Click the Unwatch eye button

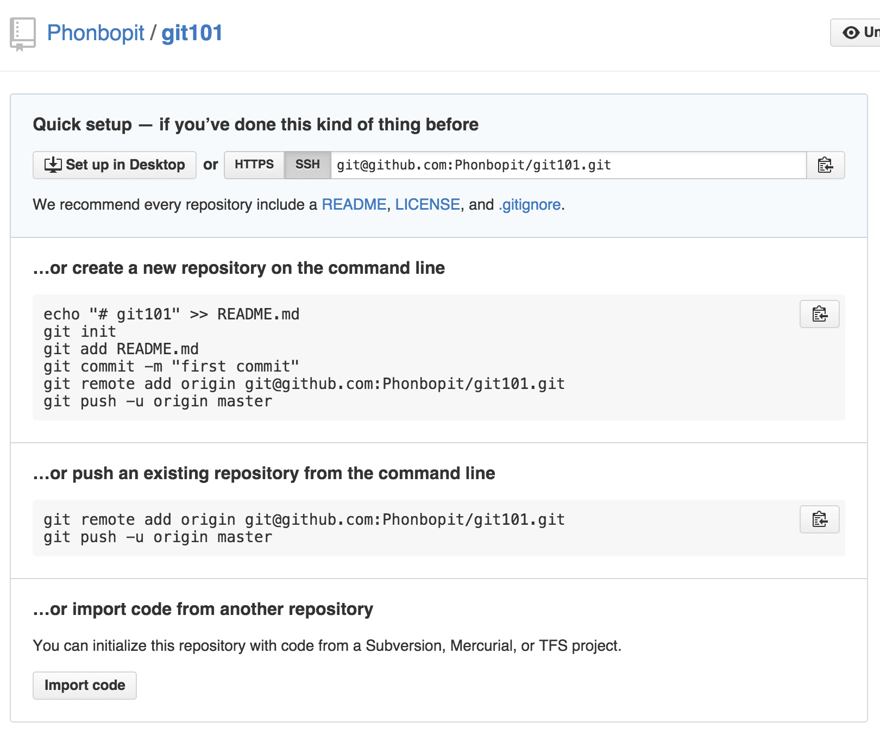pos(856,33)
